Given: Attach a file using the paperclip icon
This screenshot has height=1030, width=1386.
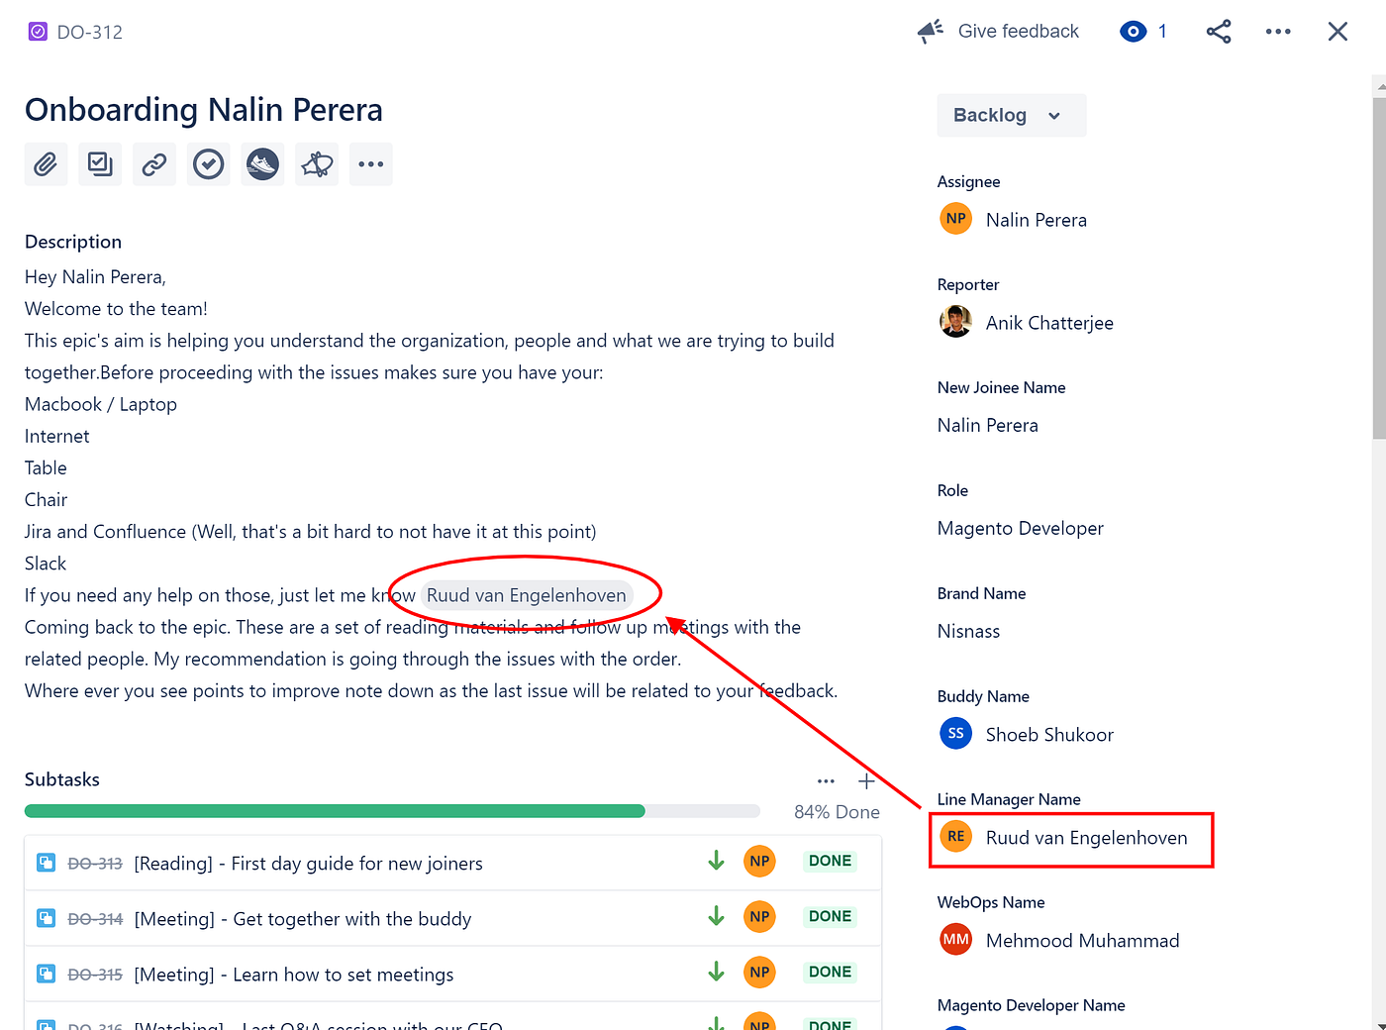Looking at the screenshot, I should pyautogui.click(x=46, y=163).
